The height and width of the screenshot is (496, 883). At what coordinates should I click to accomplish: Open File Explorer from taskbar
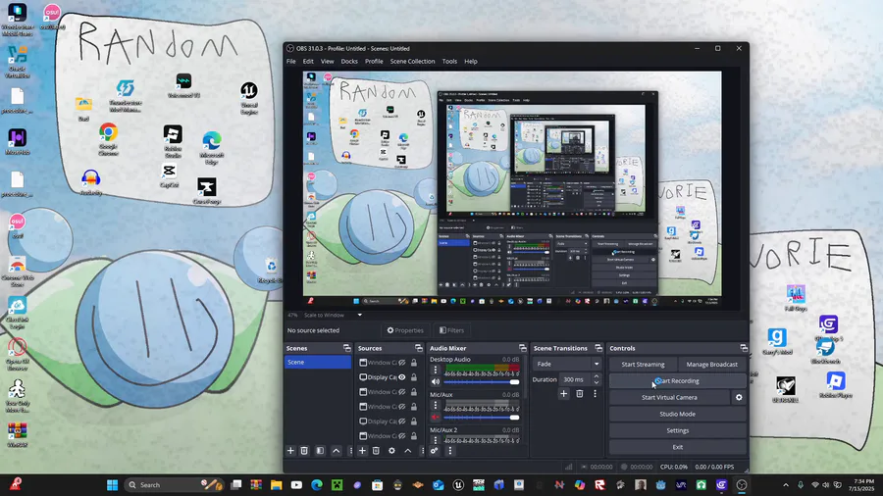pos(276,485)
